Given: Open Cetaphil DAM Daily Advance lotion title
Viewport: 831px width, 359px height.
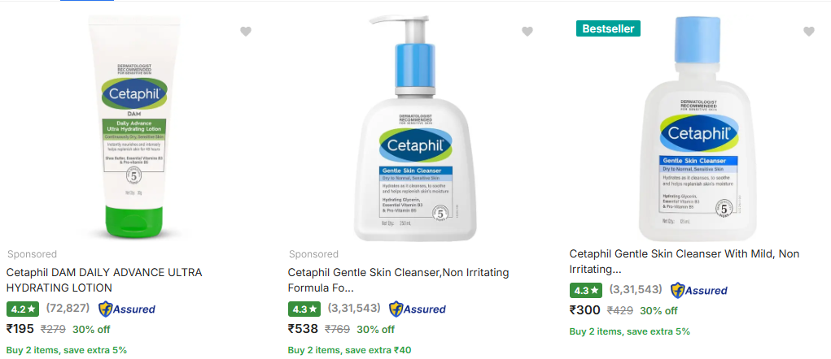Looking at the screenshot, I should pyautogui.click(x=104, y=280).
